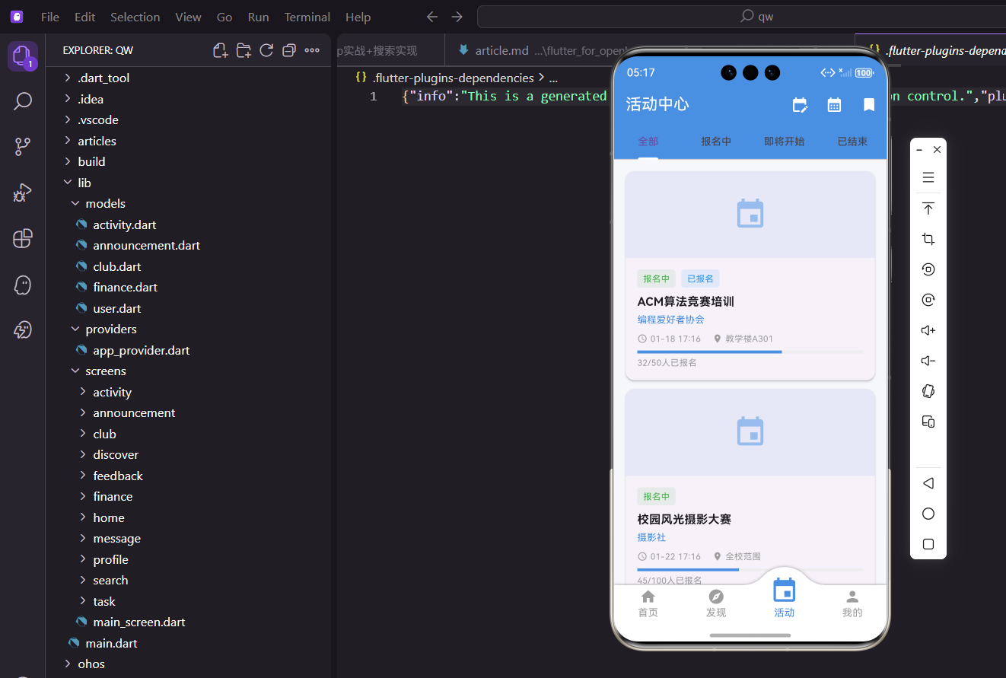The width and height of the screenshot is (1006, 678).
Task: Open the Terminal menu
Action: [307, 17]
